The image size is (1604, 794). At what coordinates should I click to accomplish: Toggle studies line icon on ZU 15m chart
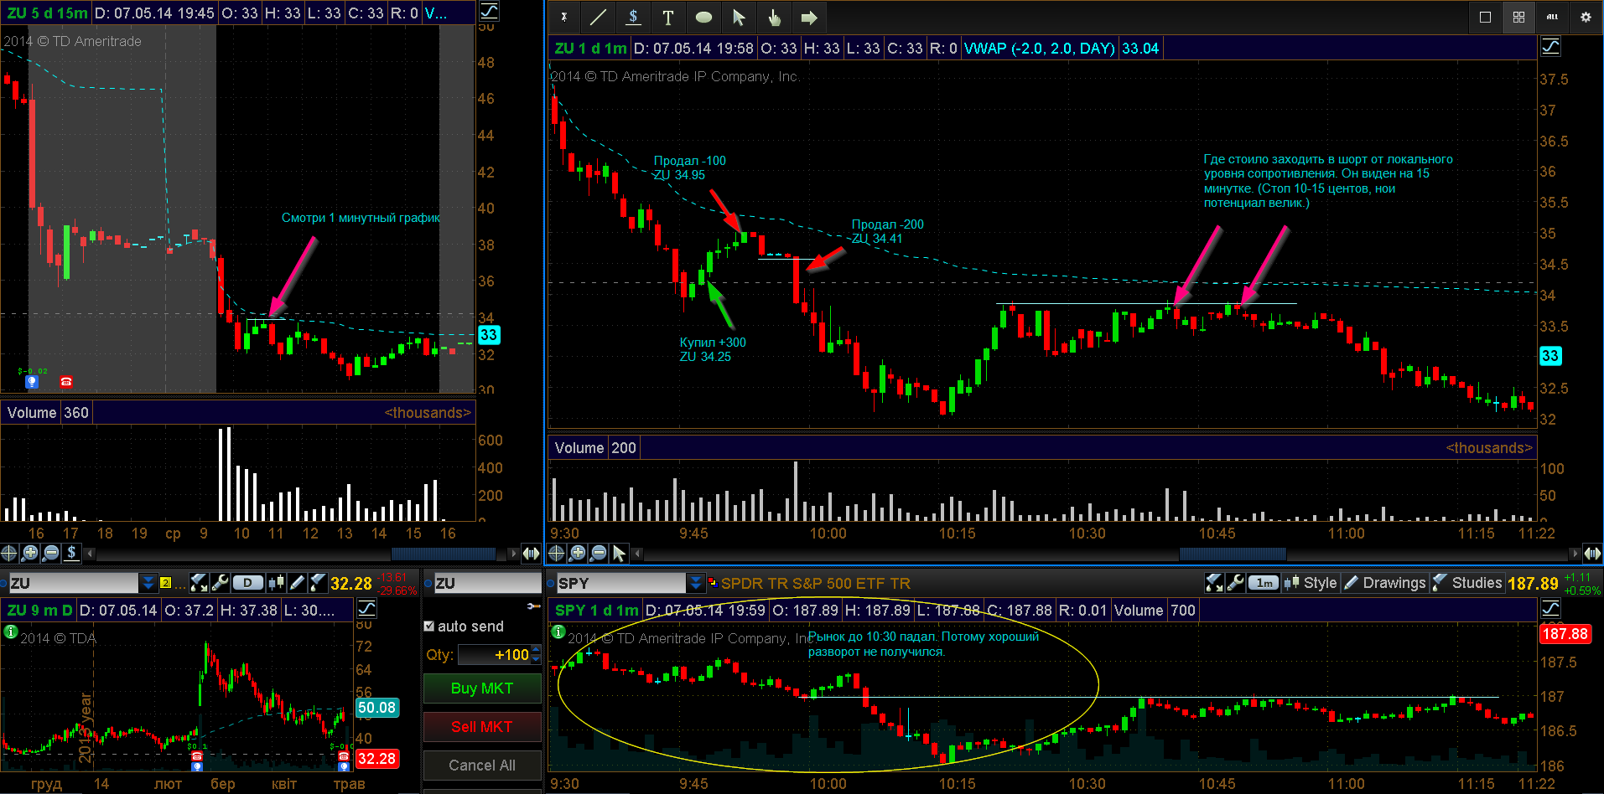point(489,12)
